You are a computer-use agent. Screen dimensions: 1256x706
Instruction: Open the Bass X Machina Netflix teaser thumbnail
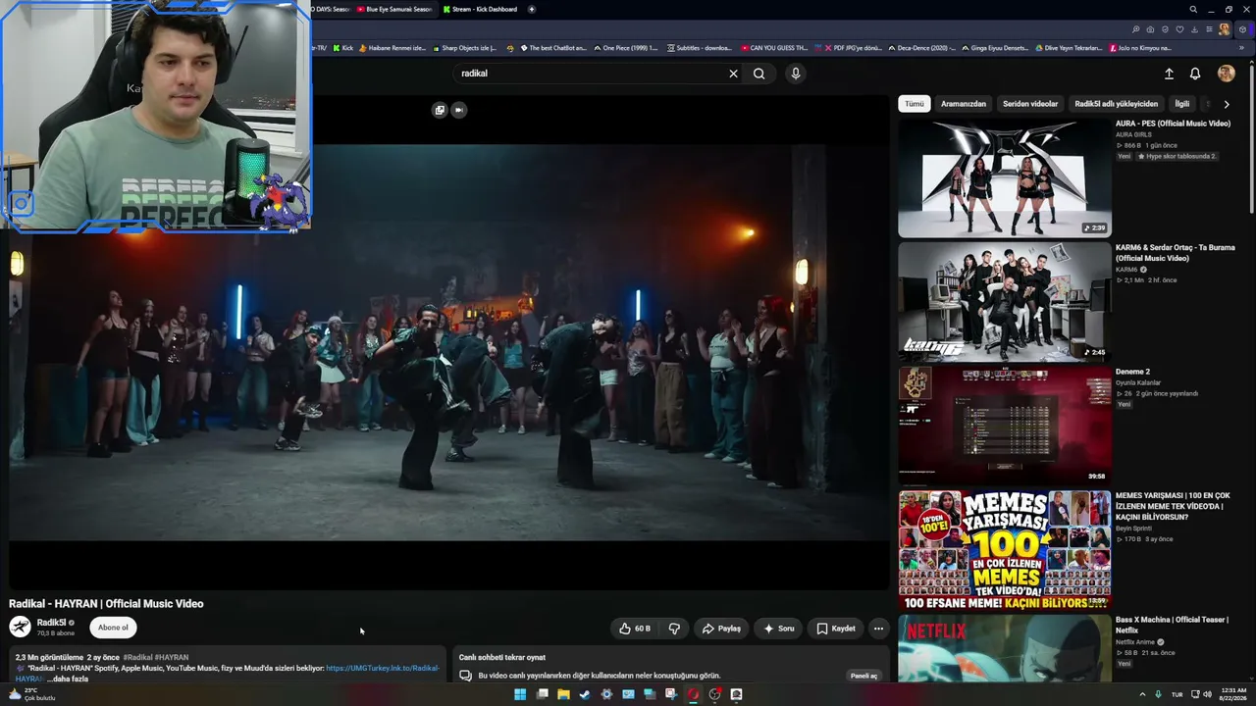click(1005, 648)
